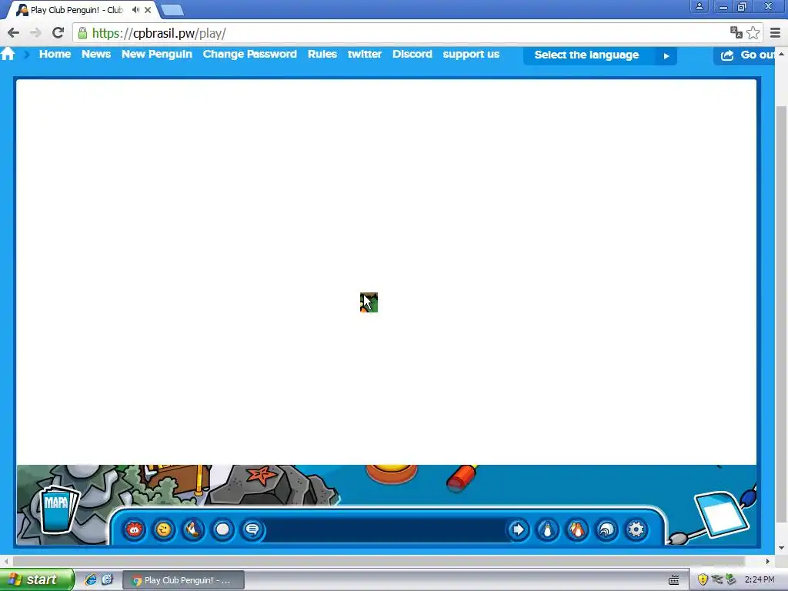
Task: Open the Discord link
Action: tap(412, 54)
